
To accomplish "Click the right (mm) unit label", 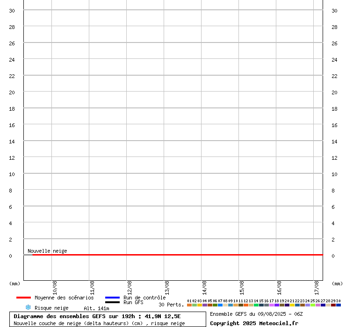I will (x=337, y=284).
